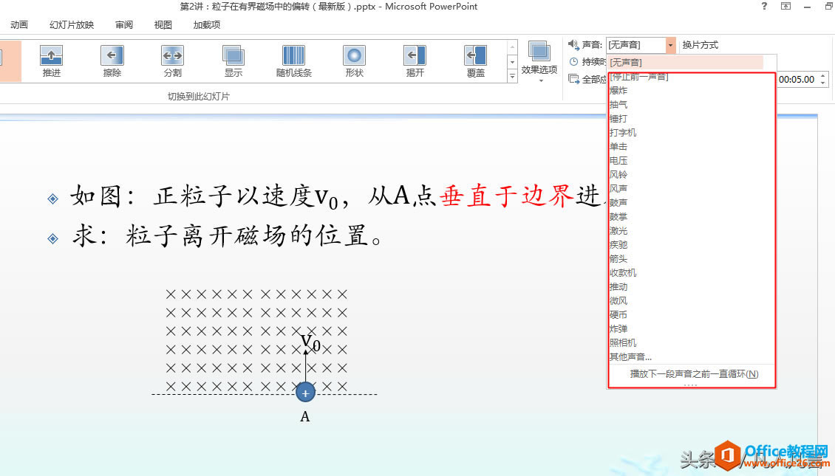This screenshot has width=835, height=476.
Task: Open the 加载项 add-ins tab
Action: coord(207,25)
